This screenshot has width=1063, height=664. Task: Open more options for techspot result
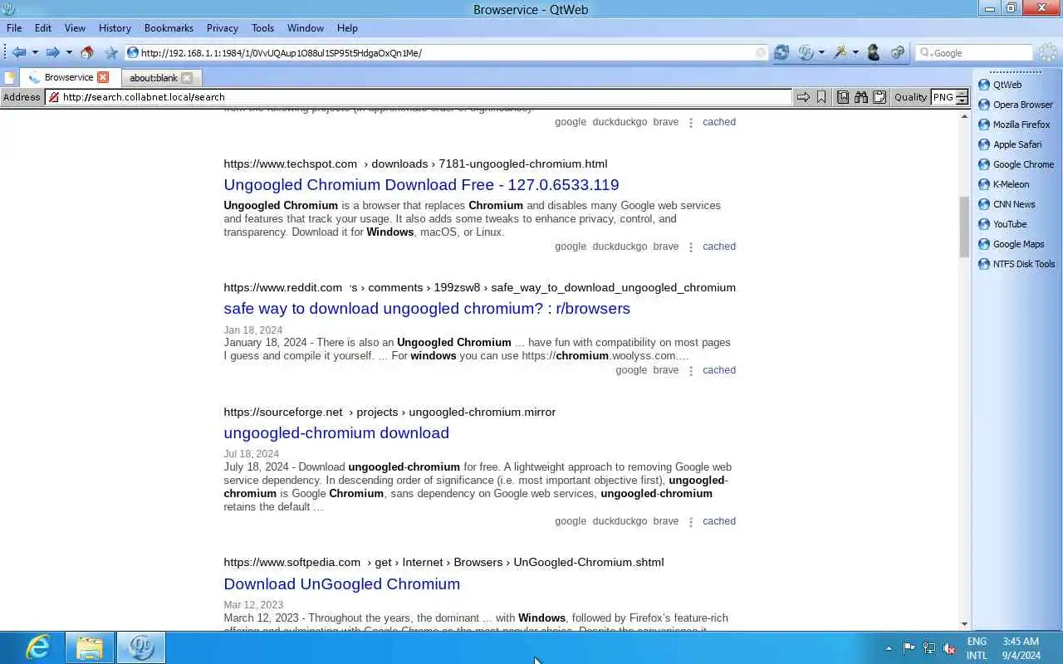coord(691,247)
